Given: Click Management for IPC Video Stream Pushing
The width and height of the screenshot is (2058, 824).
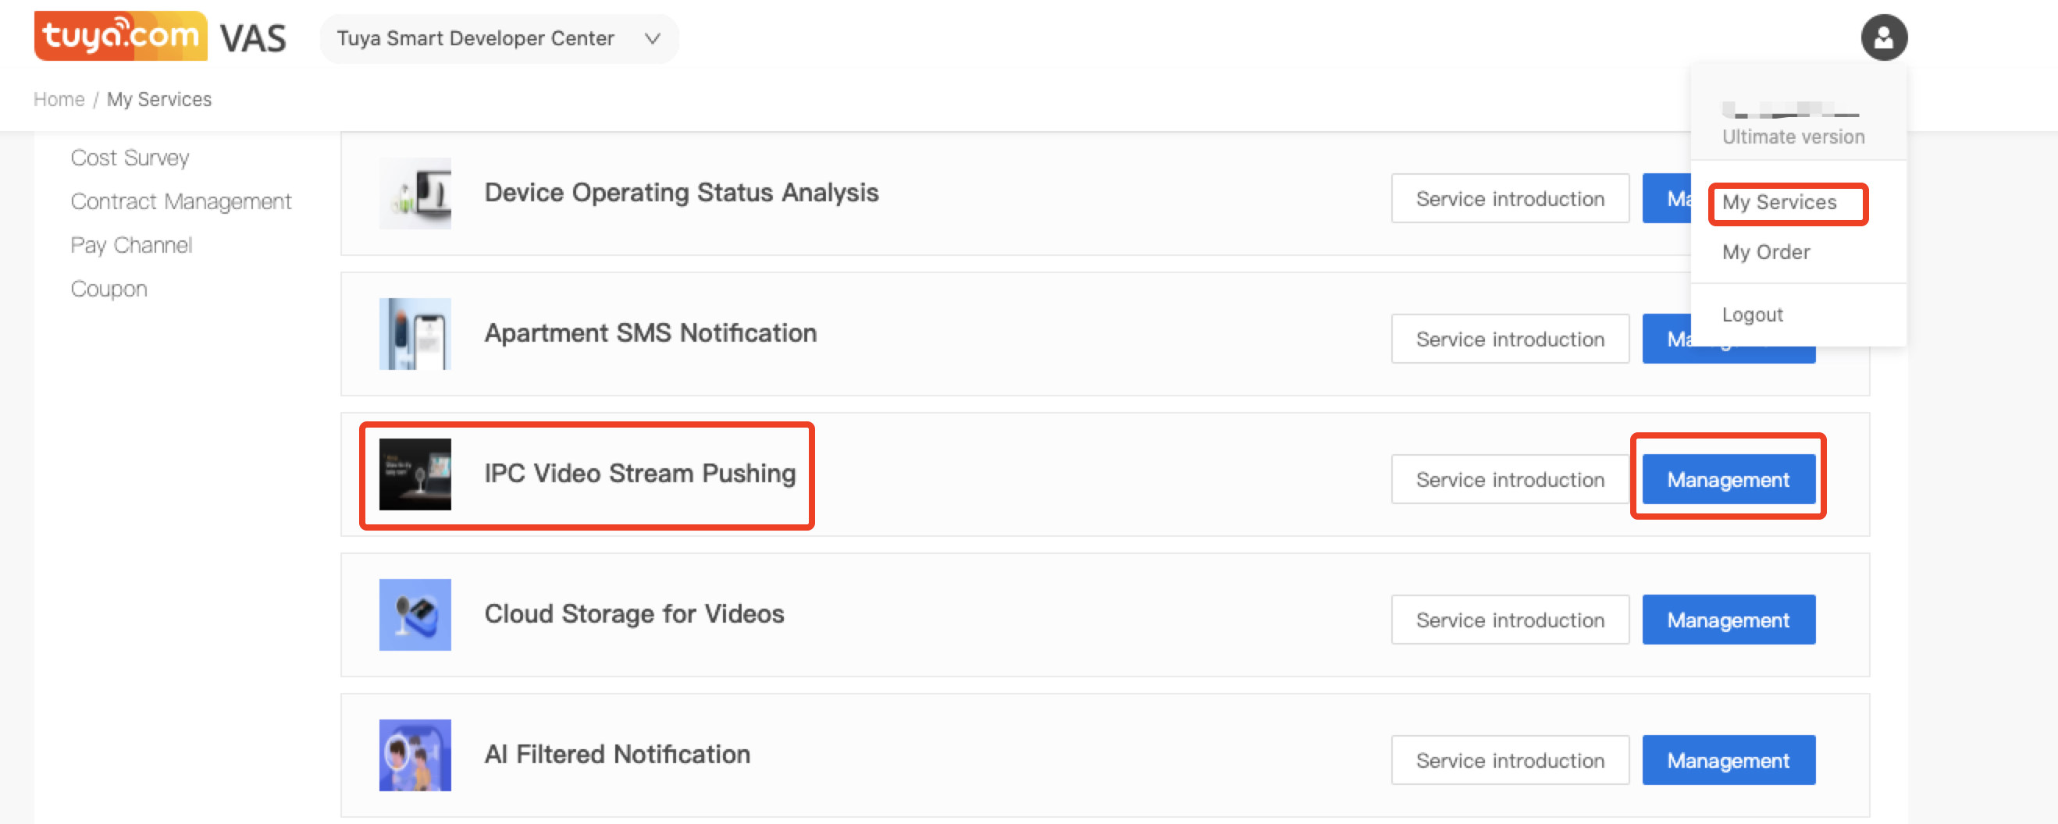Looking at the screenshot, I should 1728,480.
